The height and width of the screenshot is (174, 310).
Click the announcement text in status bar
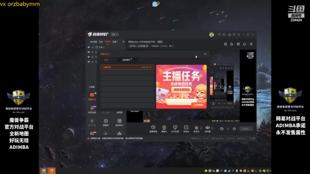click(117, 138)
